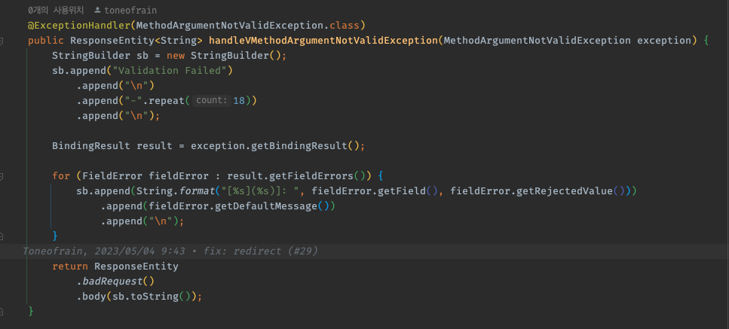729x329 pixels.
Task: Click the number 18 in repeat call
Action: point(239,101)
